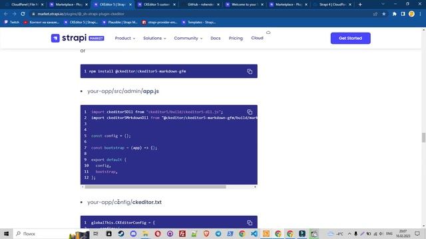The width and height of the screenshot is (426, 239).
Task: Open the CKEditor 5 Strapi bookmark
Action: point(81,22)
